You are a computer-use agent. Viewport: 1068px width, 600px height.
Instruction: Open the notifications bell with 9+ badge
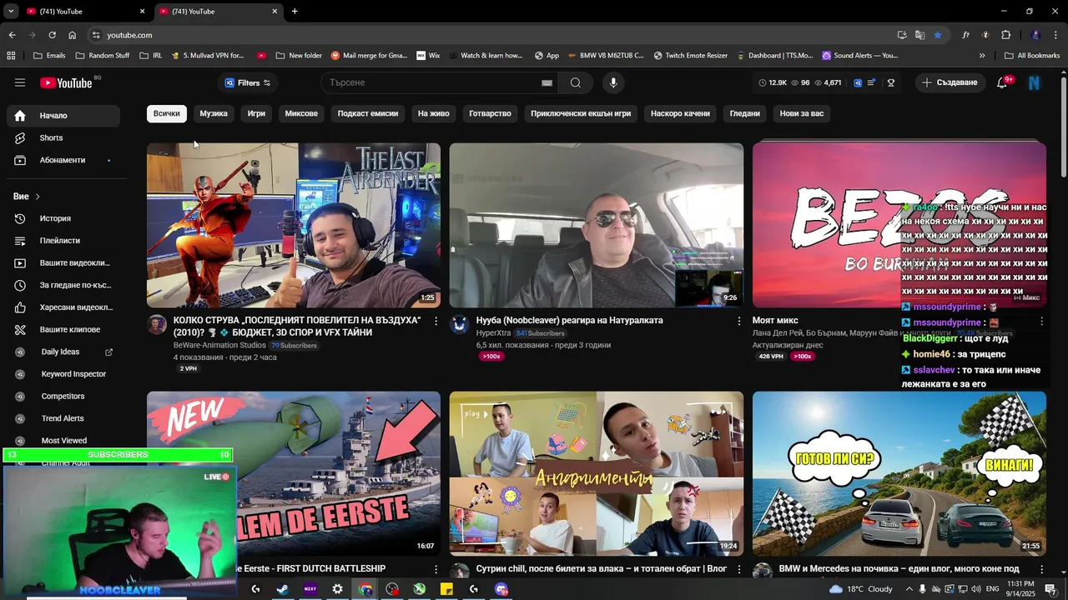(1004, 82)
